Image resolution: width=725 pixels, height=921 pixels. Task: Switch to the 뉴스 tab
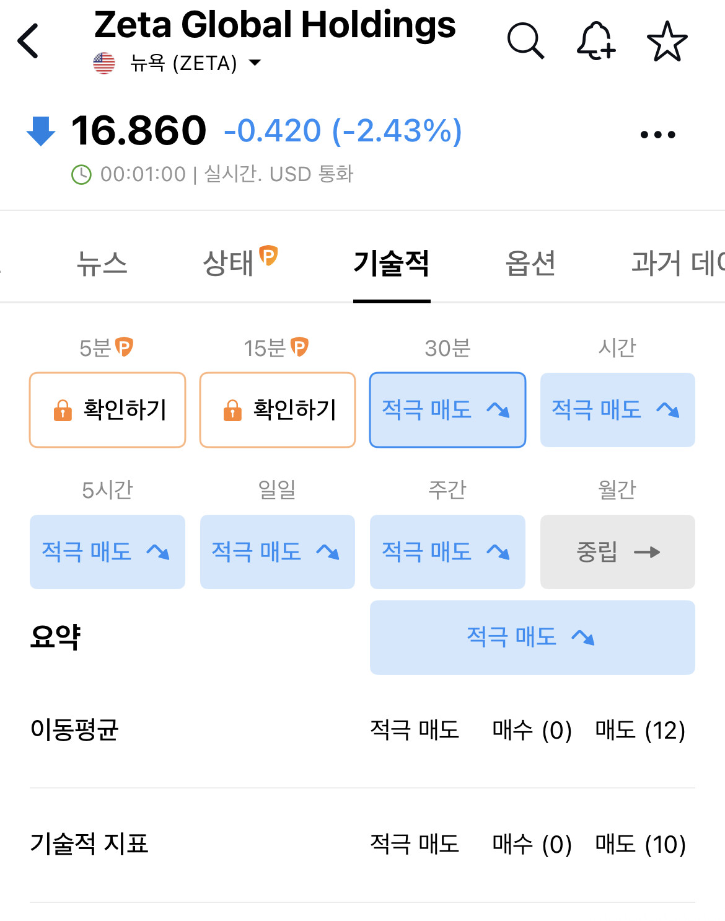click(102, 263)
